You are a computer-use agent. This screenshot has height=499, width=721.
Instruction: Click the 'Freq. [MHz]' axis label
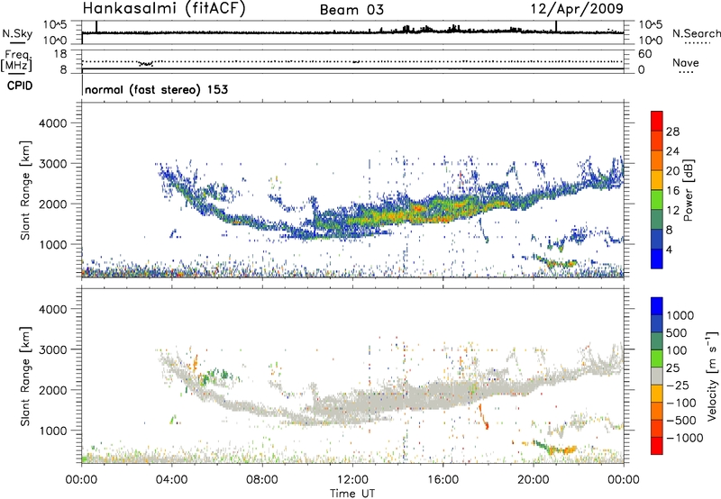(x=16, y=60)
